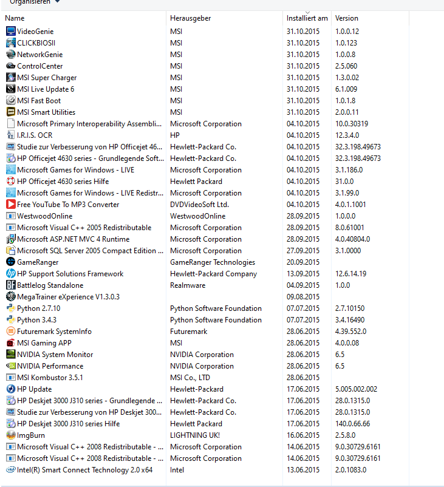The width and height of the screenshot is (444, 487).
Task: Click install date 09.08.2015
Action: point(303,296)
